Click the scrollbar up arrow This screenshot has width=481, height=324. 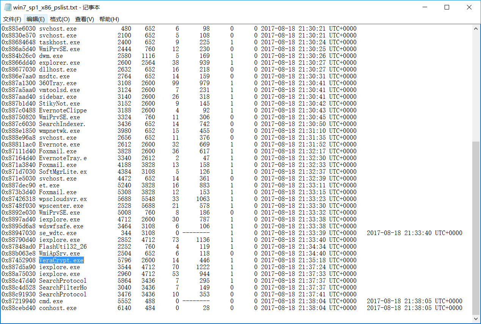[x=476, y=29]
